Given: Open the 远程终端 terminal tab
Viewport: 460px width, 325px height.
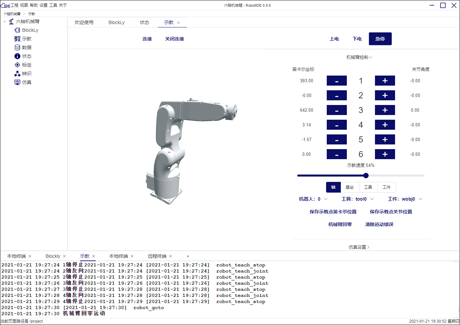Looking at the screenshot, I should click(x=157, y=256).
